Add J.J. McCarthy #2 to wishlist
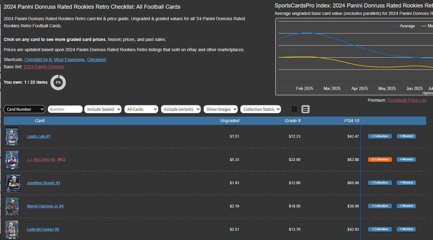 [x=406, y=159]
